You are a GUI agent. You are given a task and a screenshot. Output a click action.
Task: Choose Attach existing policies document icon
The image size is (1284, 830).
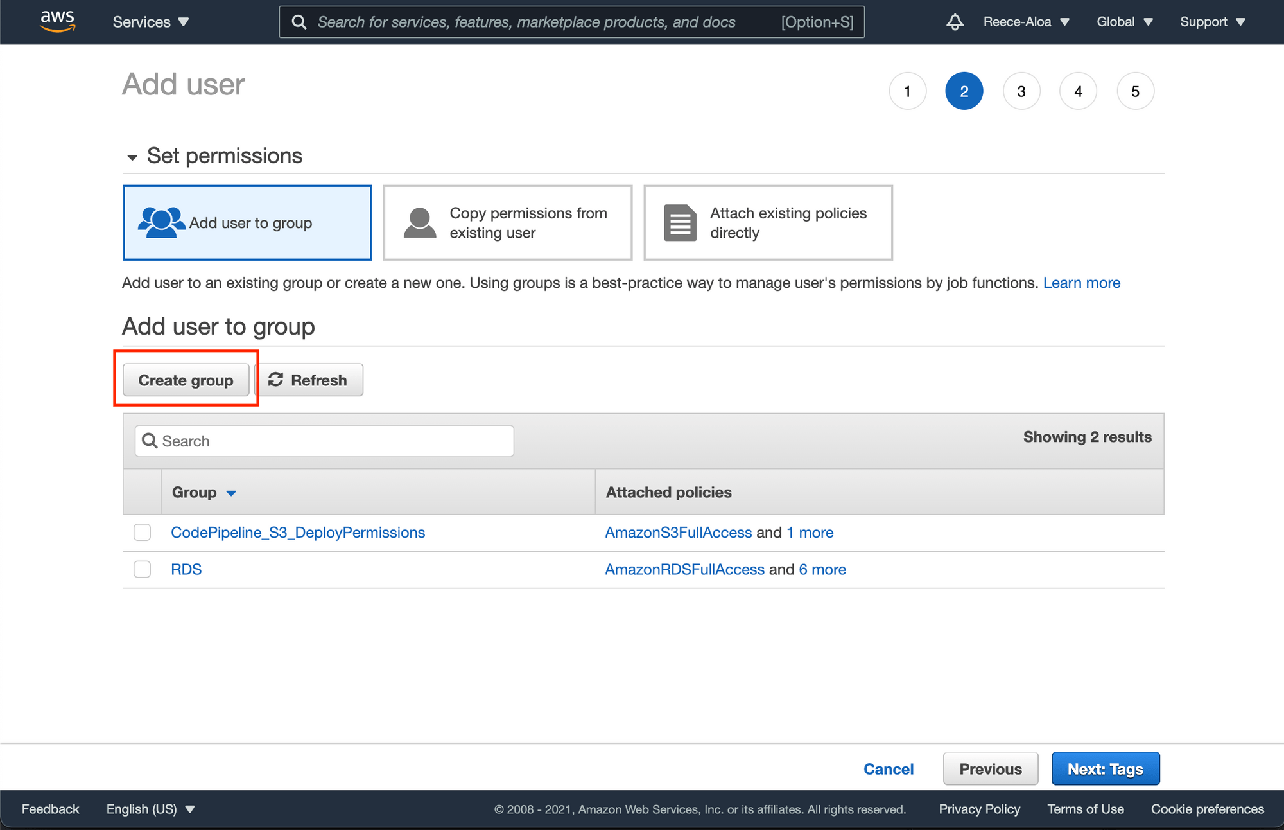680,223
